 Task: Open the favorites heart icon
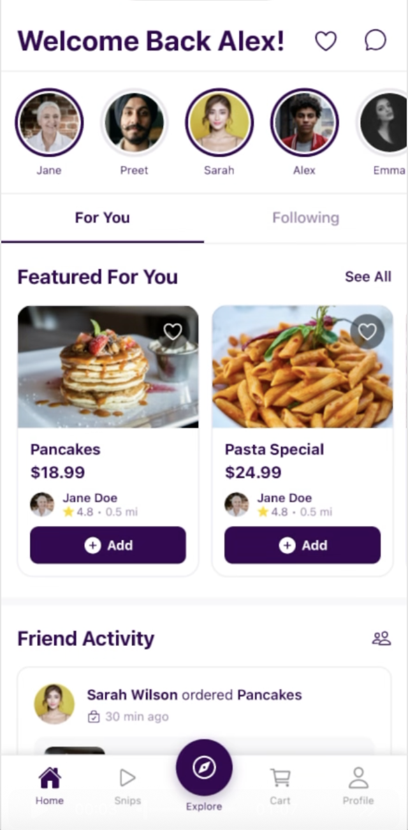tap(326, 41)
